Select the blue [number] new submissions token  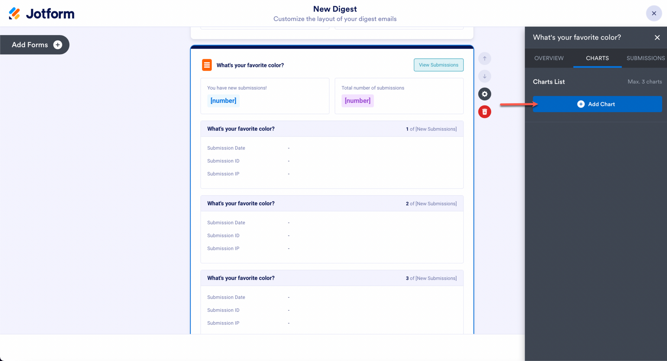[x=223, y=100]
